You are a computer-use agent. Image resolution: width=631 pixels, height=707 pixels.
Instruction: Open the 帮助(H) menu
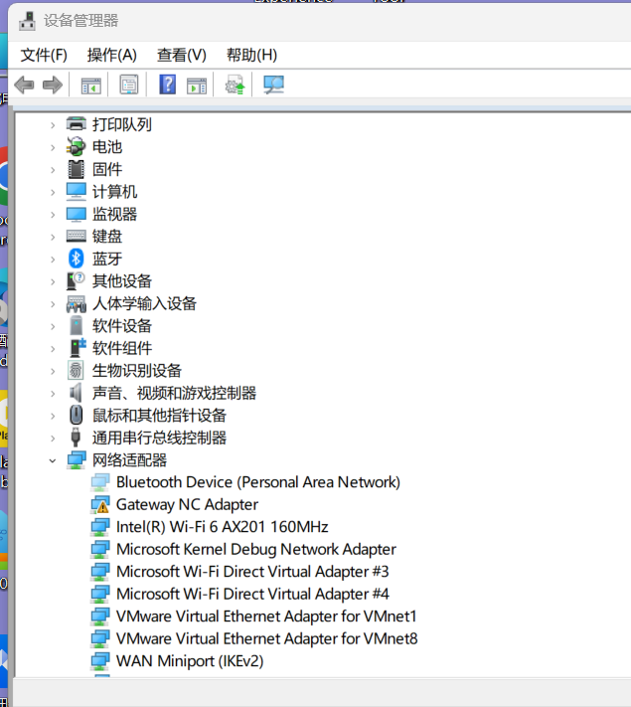(251, 55)
